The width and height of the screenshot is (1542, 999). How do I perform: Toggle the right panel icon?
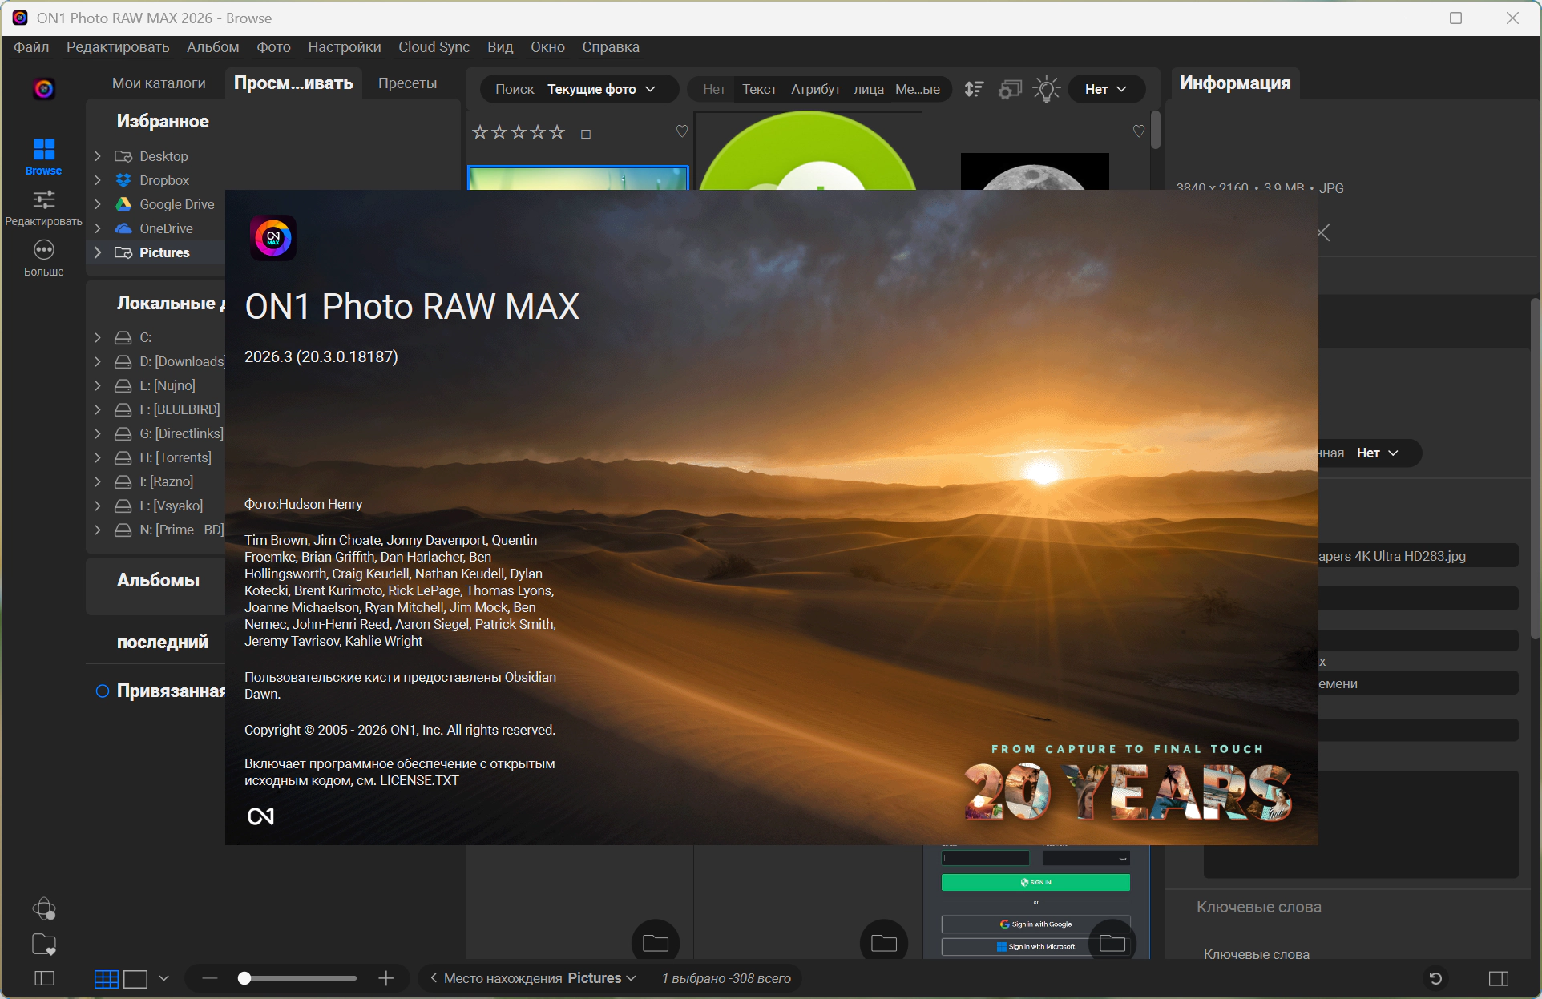pos(1498,978)
